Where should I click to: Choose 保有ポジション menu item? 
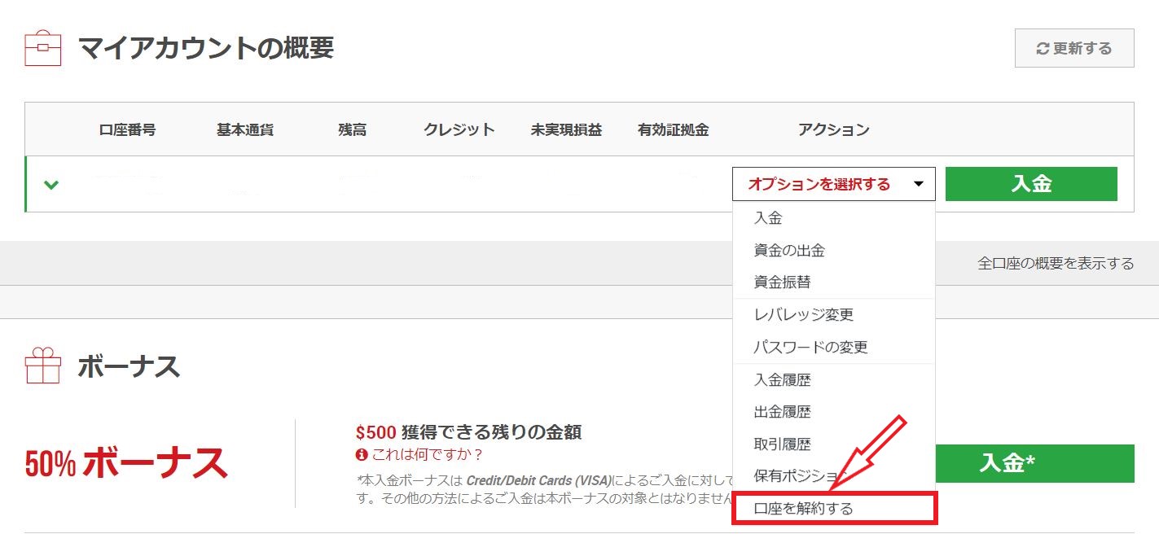[x=798, y=476]
